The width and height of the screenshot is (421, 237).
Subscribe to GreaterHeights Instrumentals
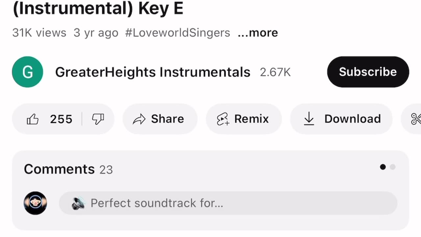(368, 72)
